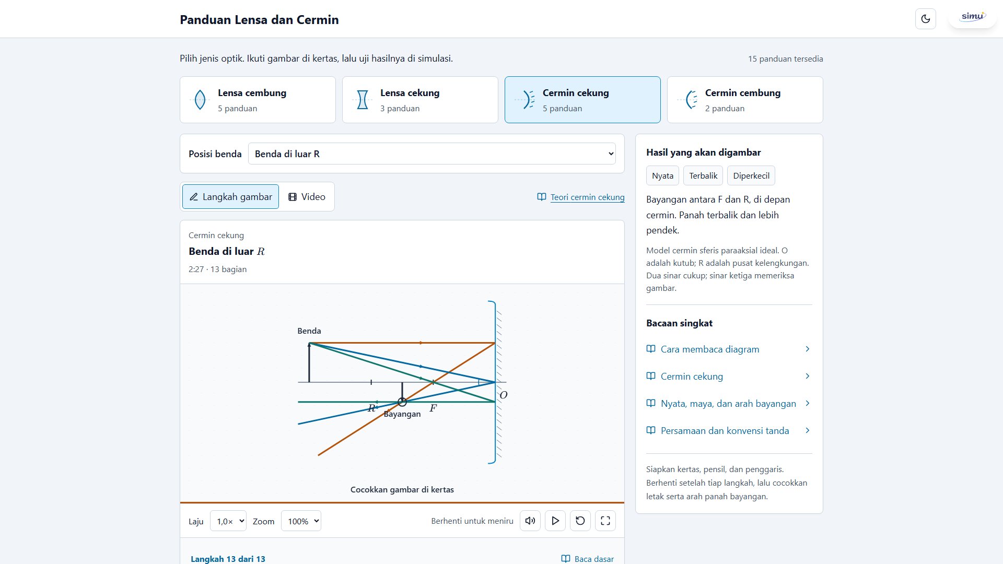This screenshot has width=1003, height=564.
Task: Click the book icon beside Teori link
Action: pyautogui.click(x=541, y=197)
